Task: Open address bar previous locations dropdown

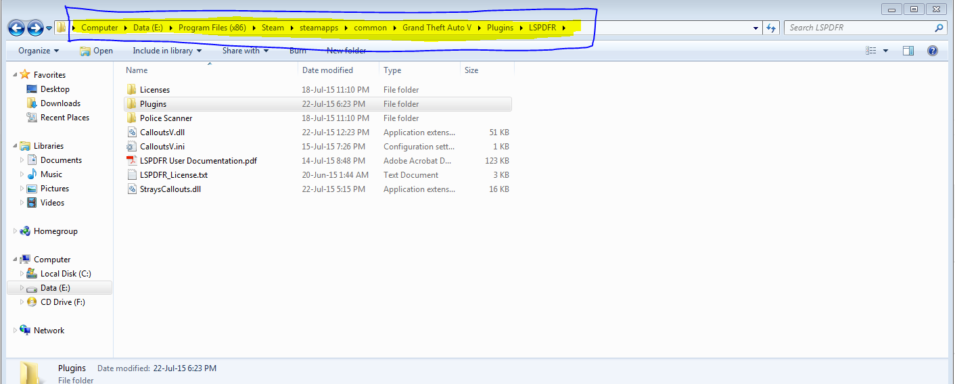Action: (755, 28)
